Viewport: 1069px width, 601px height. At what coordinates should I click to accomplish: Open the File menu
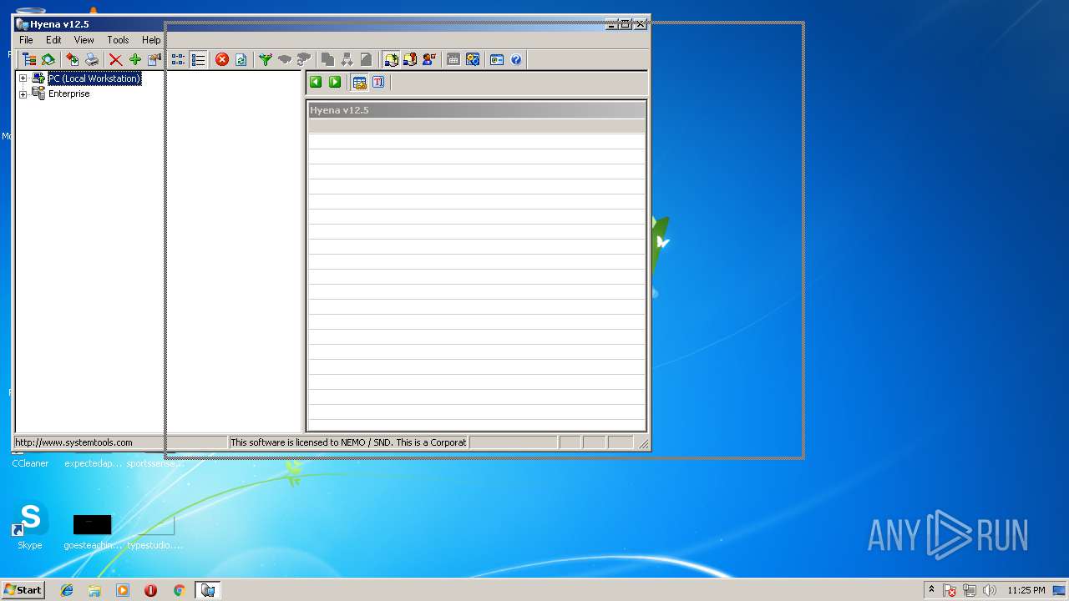(x=26, y=40)
